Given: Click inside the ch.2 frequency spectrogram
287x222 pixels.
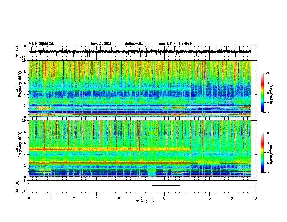Looking at the screenshot, I should tap(140, 149).
